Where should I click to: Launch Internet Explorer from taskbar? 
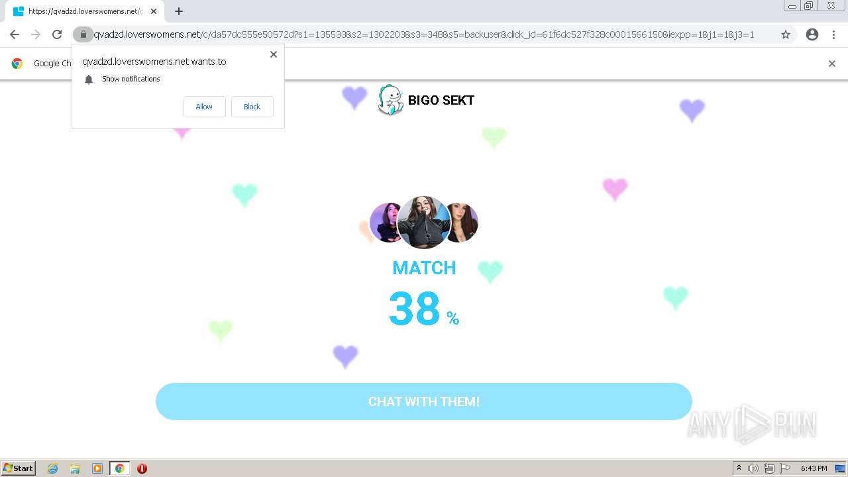(53, 468)
